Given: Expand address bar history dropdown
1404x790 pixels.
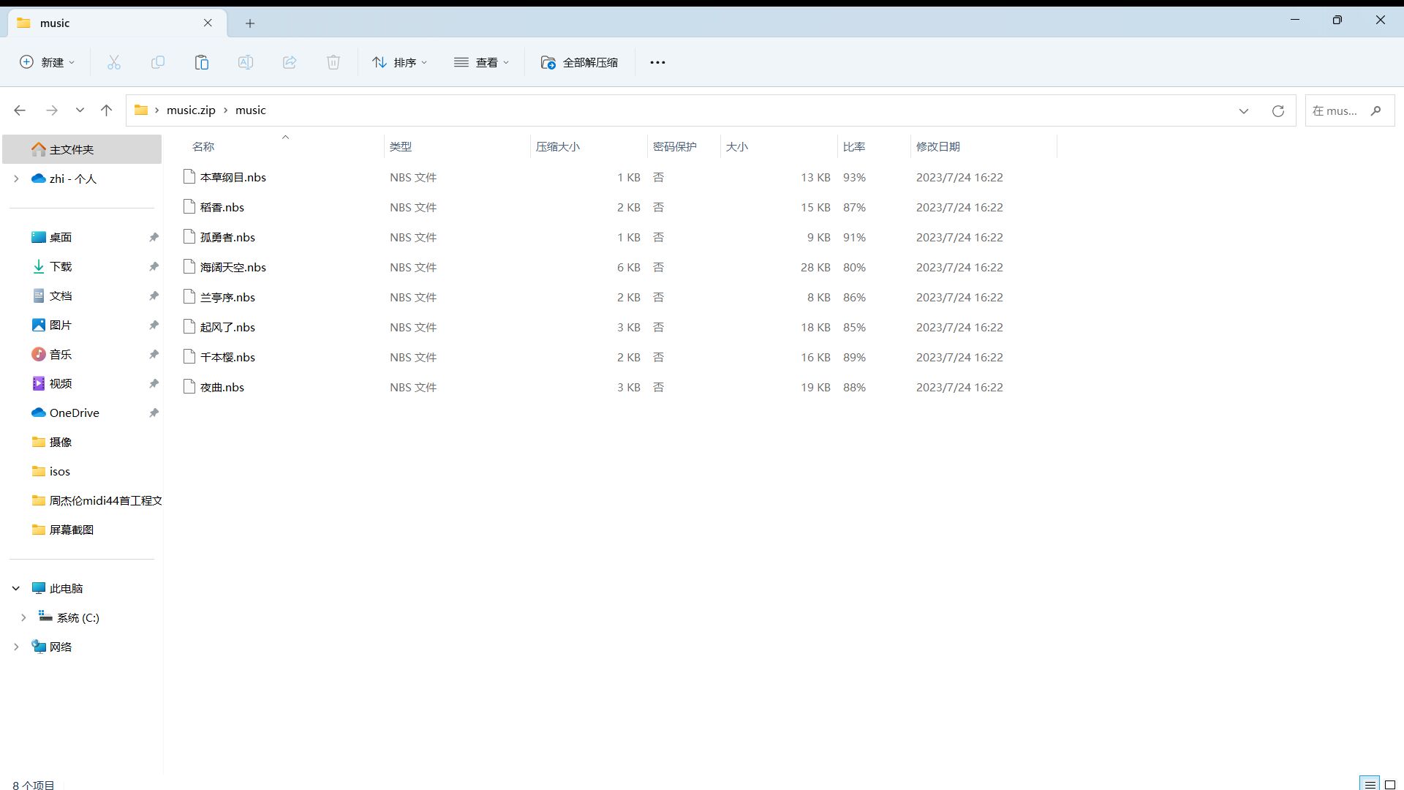Looking at the screenshot, I should (x=1243, y=110).
